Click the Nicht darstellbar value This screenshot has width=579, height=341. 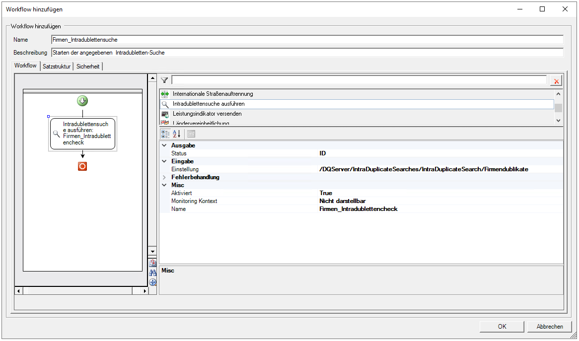pyautogui.click(x=342, y=201)
